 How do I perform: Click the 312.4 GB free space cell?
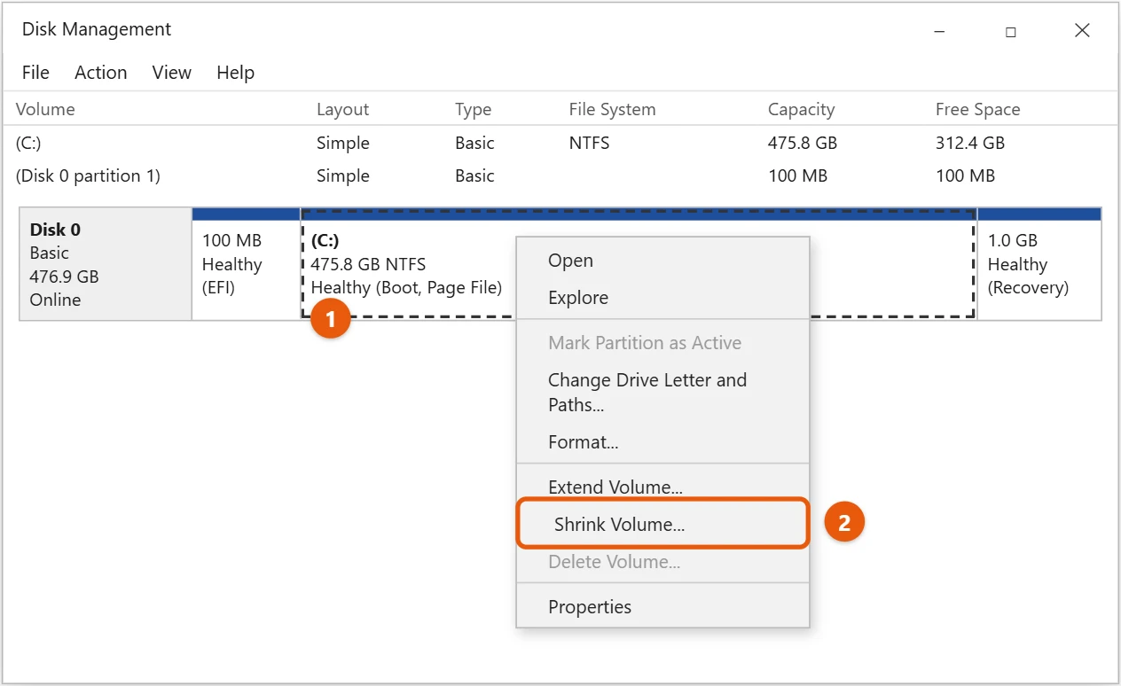[969, 143]
